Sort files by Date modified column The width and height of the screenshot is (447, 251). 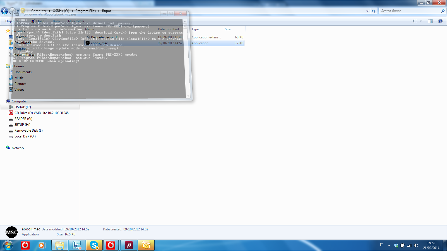[x=168, y=29]
